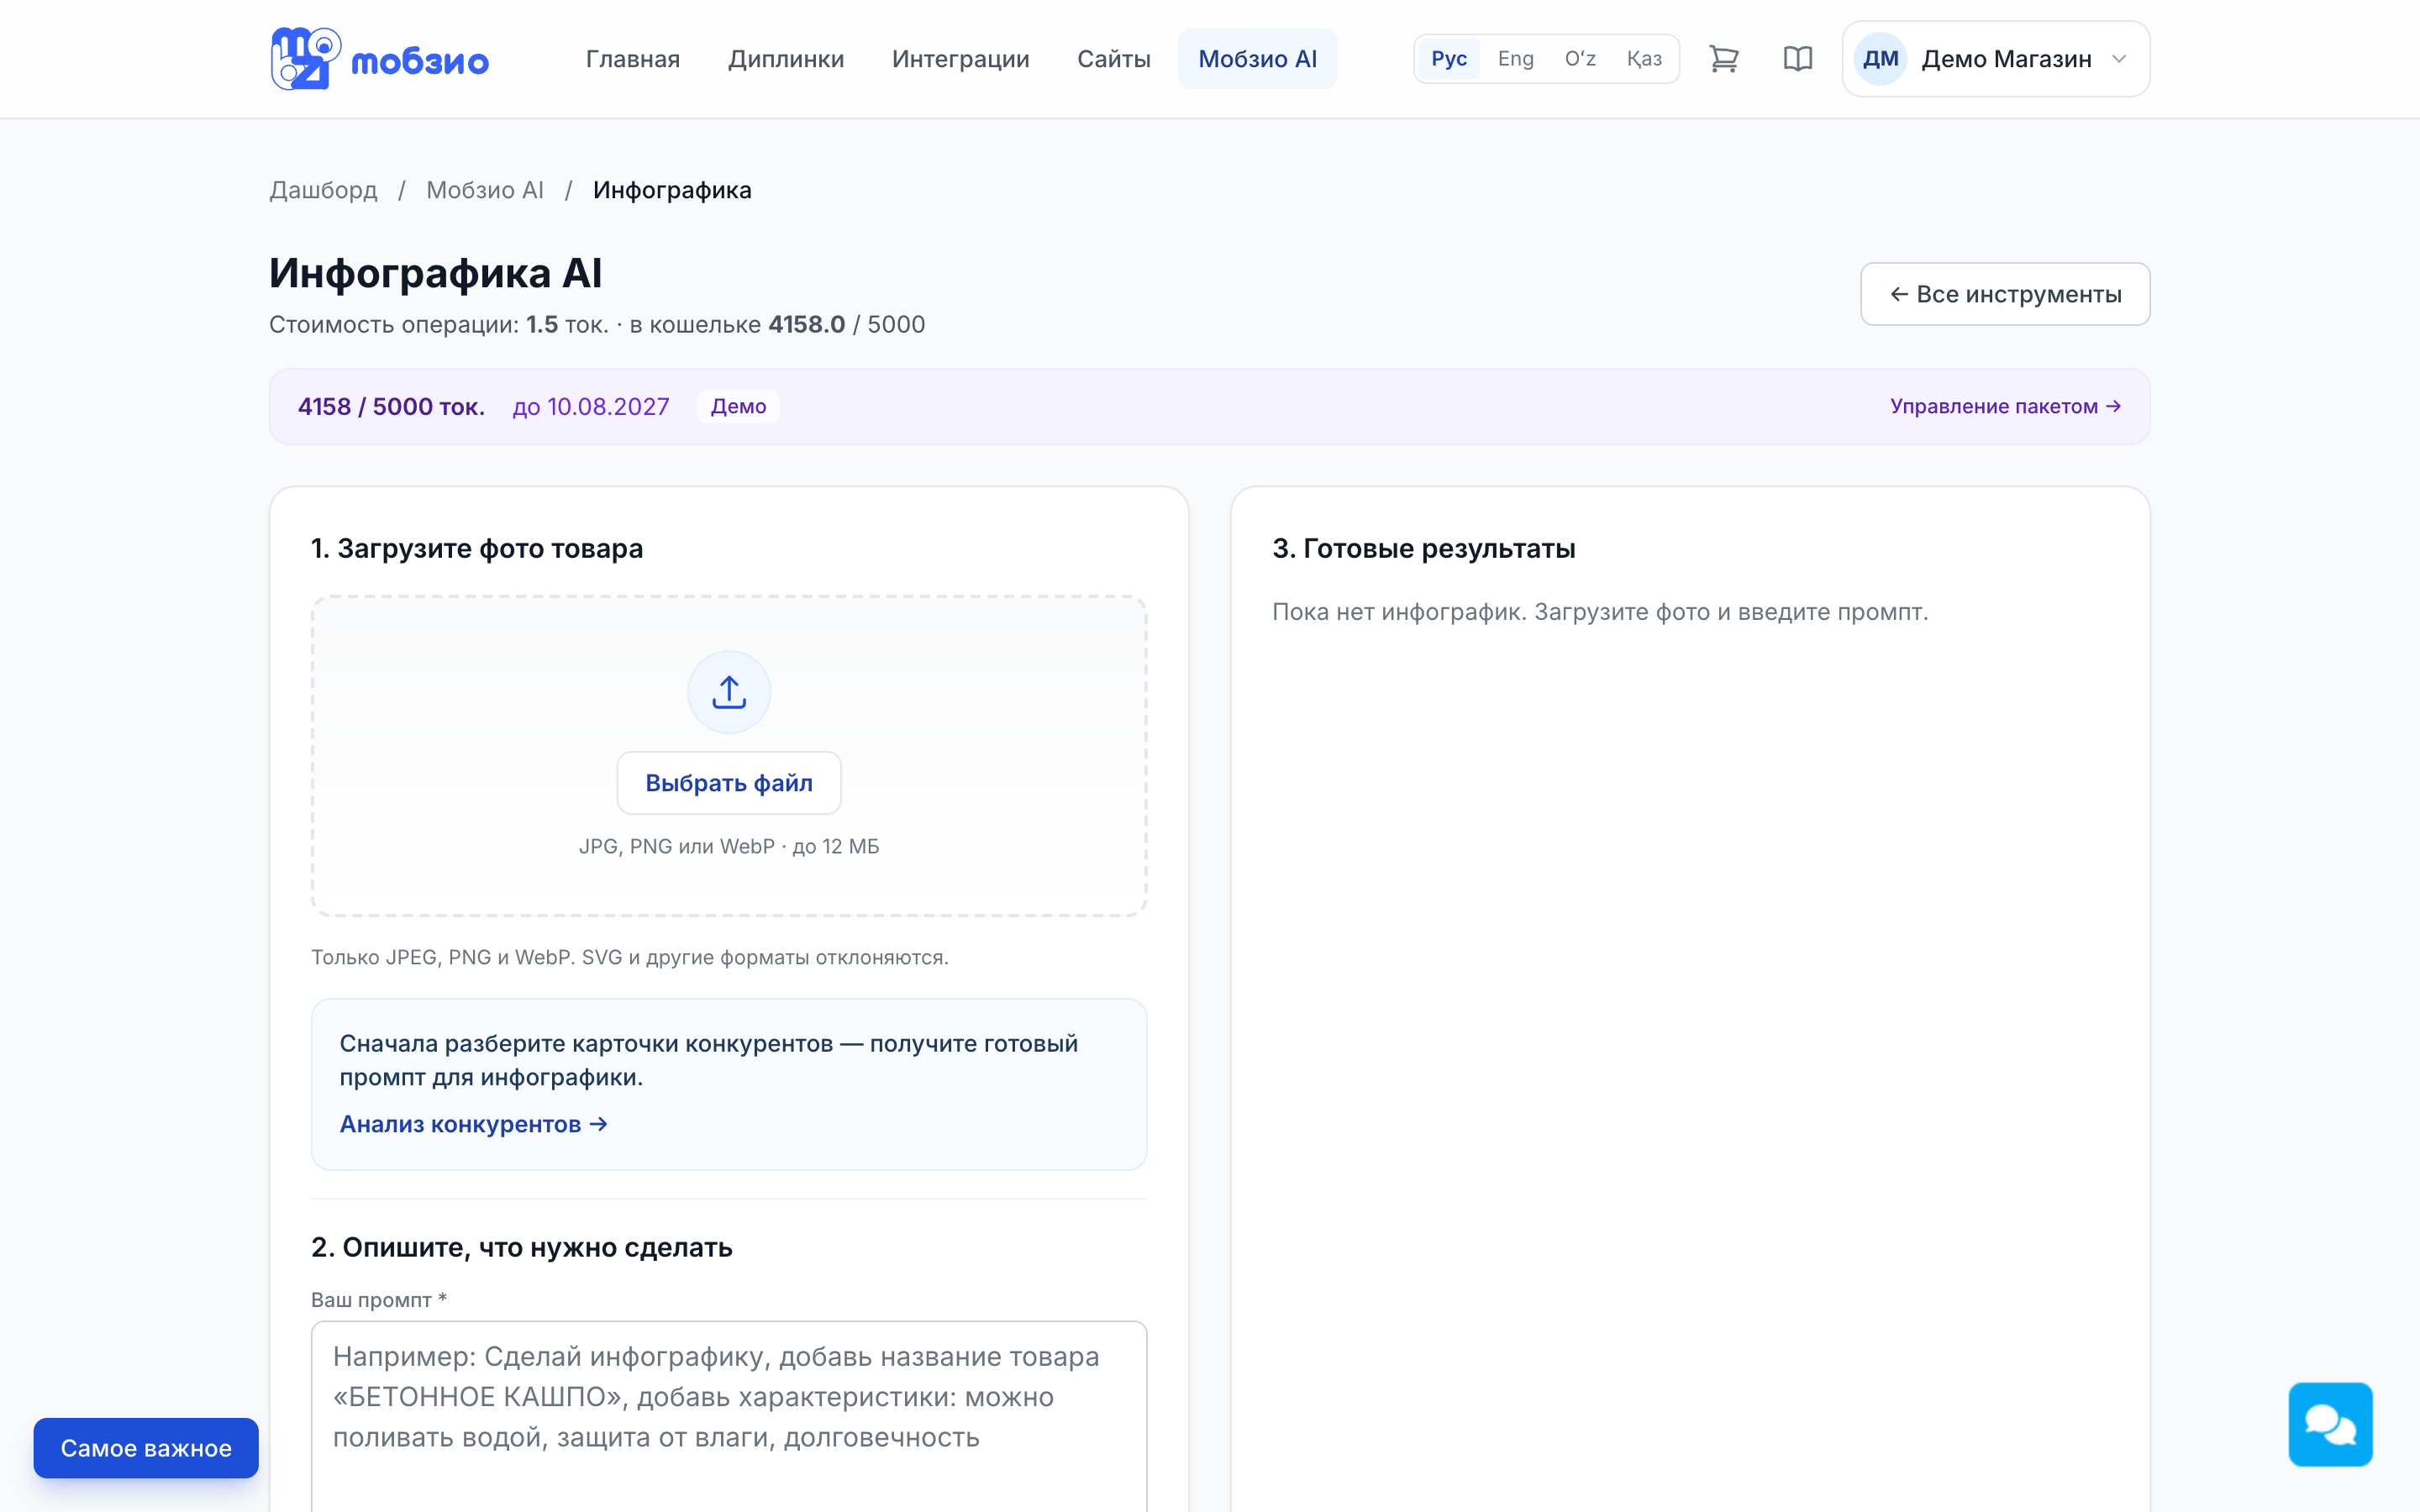Click the Демо badge
Viewport: 2420px width, 1512px height.
click(738, 406)
